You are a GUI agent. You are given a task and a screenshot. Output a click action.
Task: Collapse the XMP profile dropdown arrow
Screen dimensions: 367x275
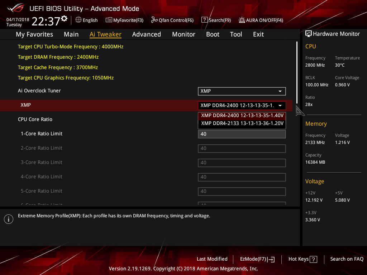click(280, 106)
